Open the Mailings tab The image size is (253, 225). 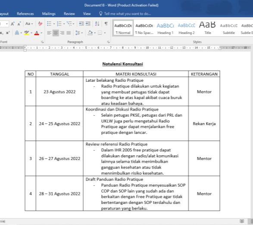(49, 14)
